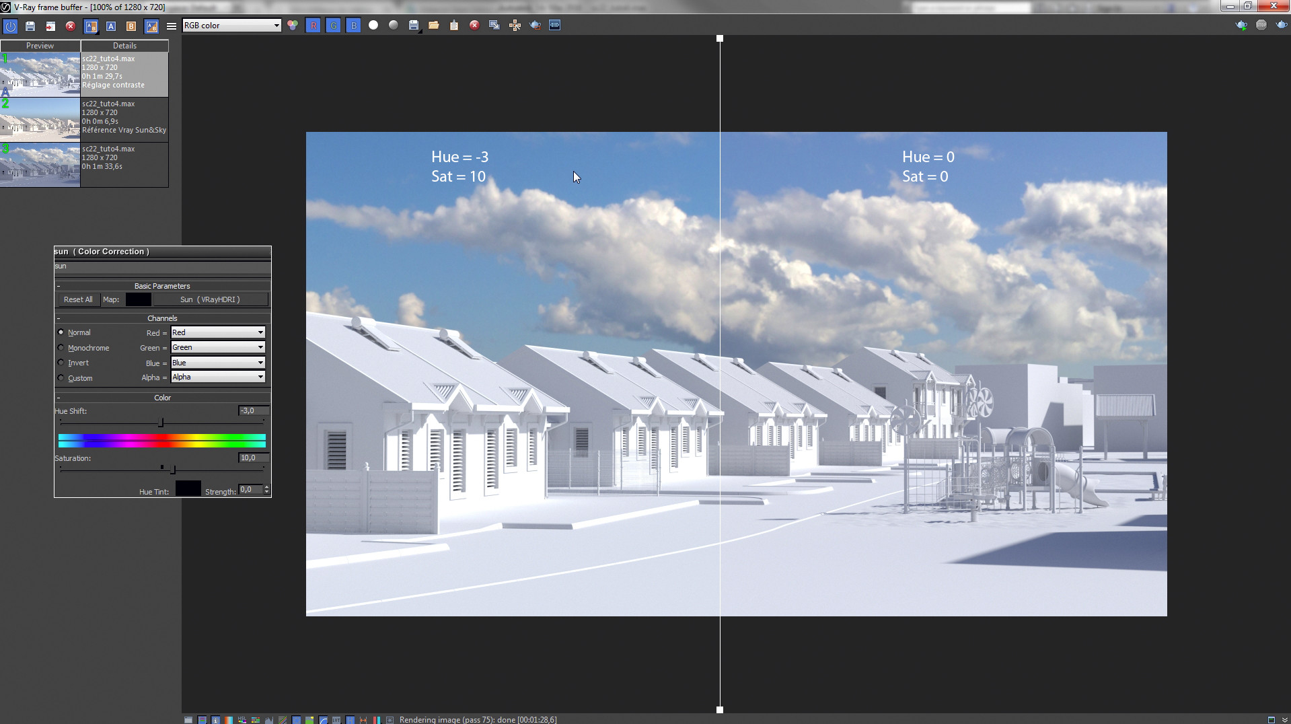Toggle the A/B horizontal compare button
Viewport: 1291px width, 724px height.
(x=91, y=26)
